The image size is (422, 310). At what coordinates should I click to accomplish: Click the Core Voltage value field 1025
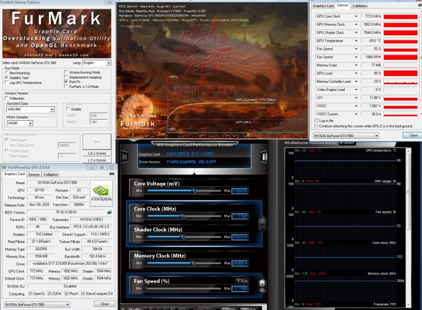(240, 190)
